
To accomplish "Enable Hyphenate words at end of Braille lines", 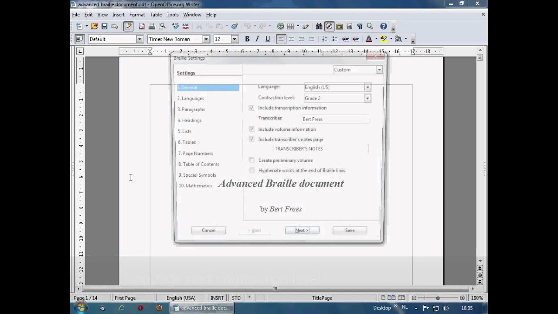I will pos(252,170).
